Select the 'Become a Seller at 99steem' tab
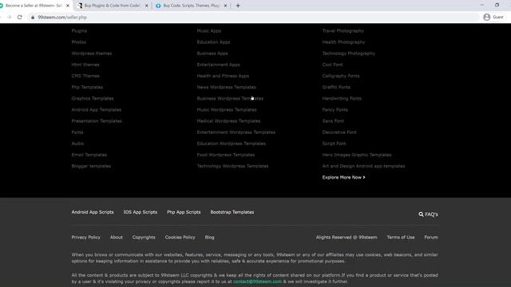 [34, 6]
